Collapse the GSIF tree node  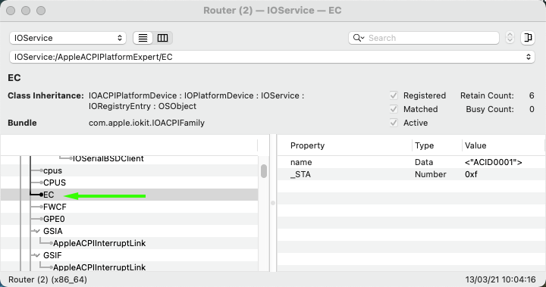pos(36,255)
